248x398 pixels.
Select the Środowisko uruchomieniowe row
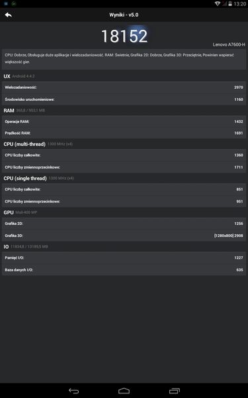click(124, 99)
